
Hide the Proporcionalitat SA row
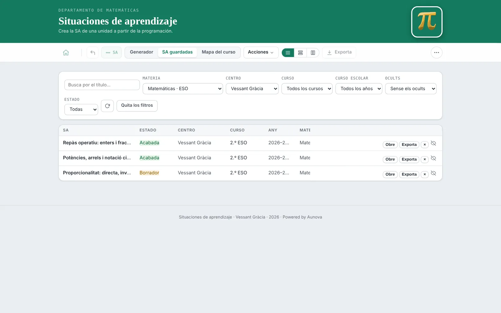click(x=433, y=173)
